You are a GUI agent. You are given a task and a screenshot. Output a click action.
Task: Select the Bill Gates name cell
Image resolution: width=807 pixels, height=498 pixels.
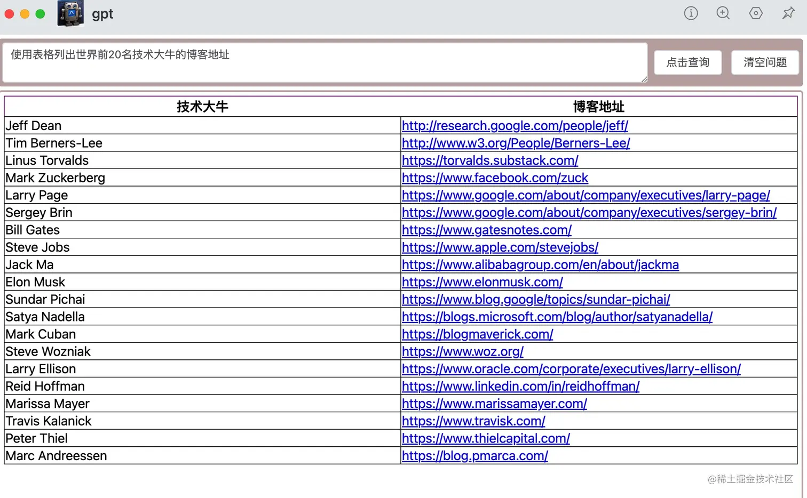click(202, 230)
